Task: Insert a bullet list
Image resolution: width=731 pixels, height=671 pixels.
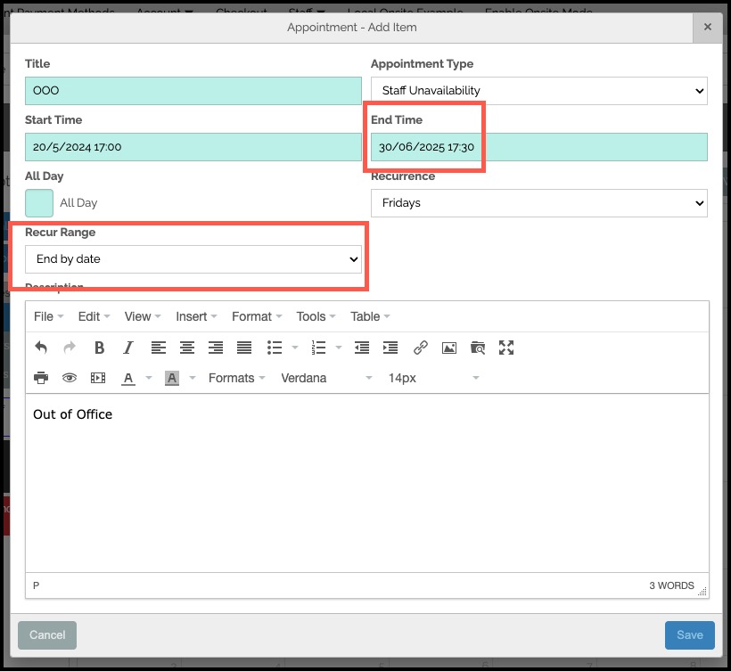Action: point(275,348)
